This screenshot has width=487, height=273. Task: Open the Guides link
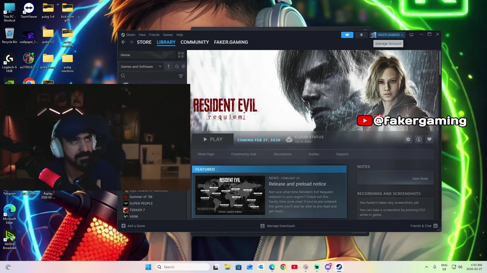coord(314,154)
